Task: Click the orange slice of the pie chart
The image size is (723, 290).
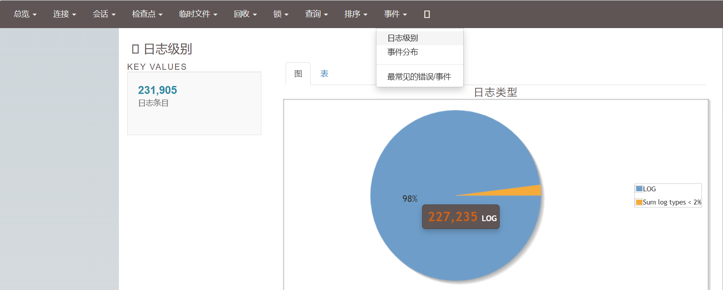Action: pyautogui.click(x=526, y=191)
